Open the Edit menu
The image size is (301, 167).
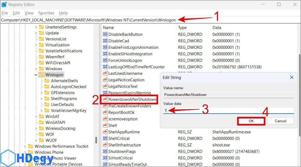(x=16, y=13)
